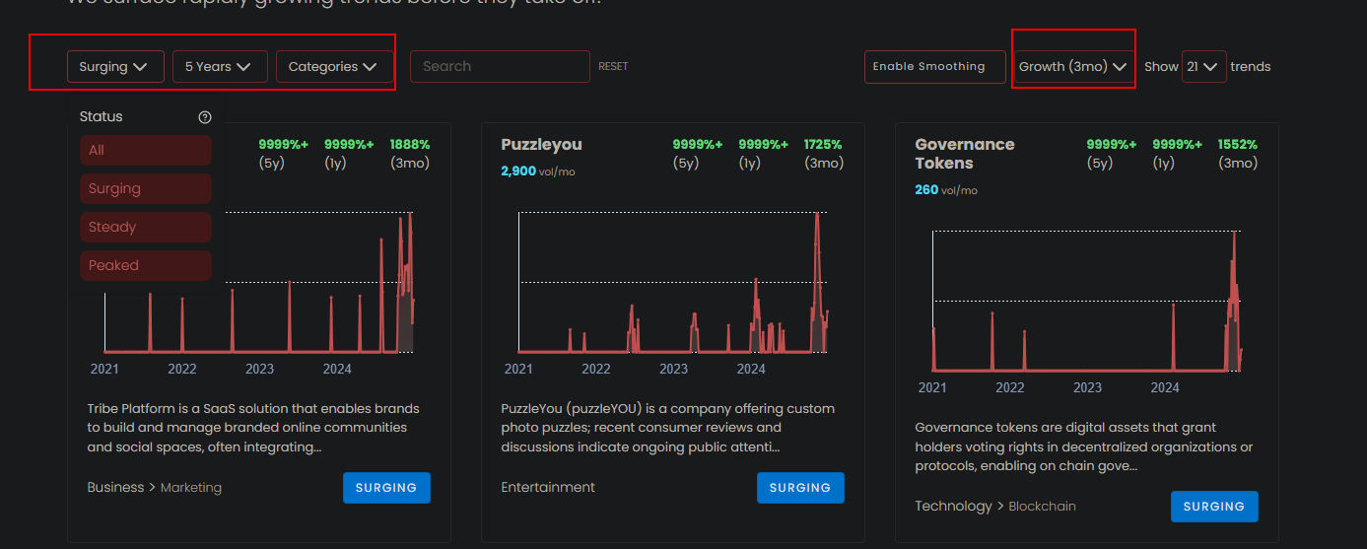Click SURGING button on Tribe Platform card
The height and width of the screenshot is (549, 1367).
386,488
